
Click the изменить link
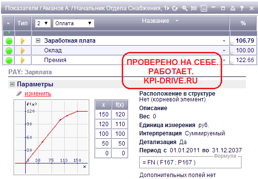pos(38,94)
